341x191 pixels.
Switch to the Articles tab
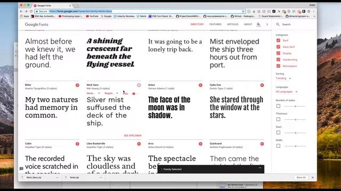coord(233,24)
